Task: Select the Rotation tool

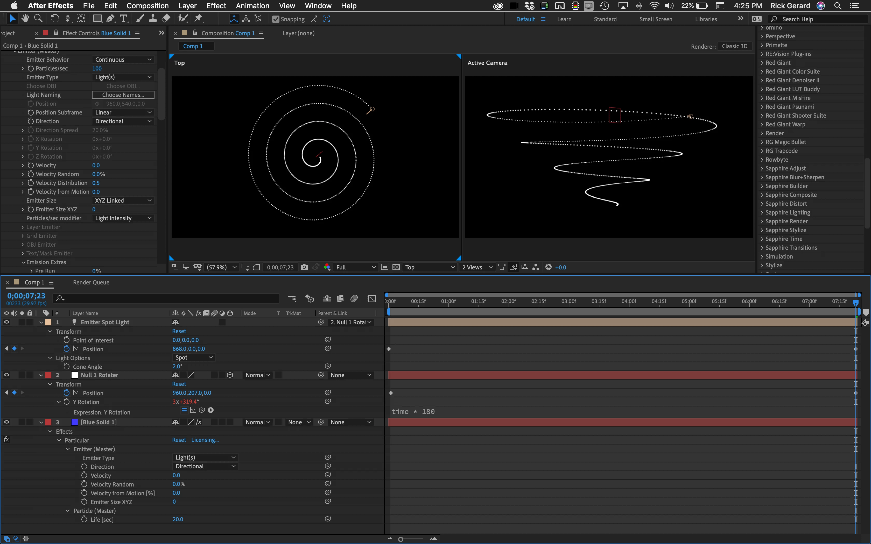Action: 55,19
